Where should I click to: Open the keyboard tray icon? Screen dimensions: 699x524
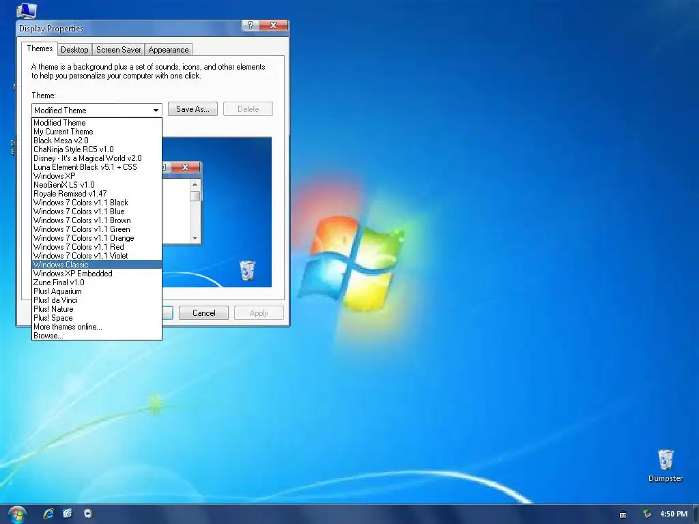623,514
